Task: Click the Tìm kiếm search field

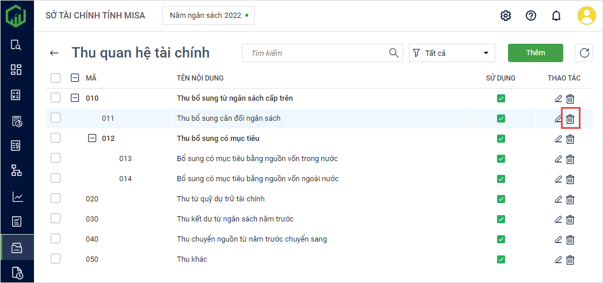Action: 317,53
